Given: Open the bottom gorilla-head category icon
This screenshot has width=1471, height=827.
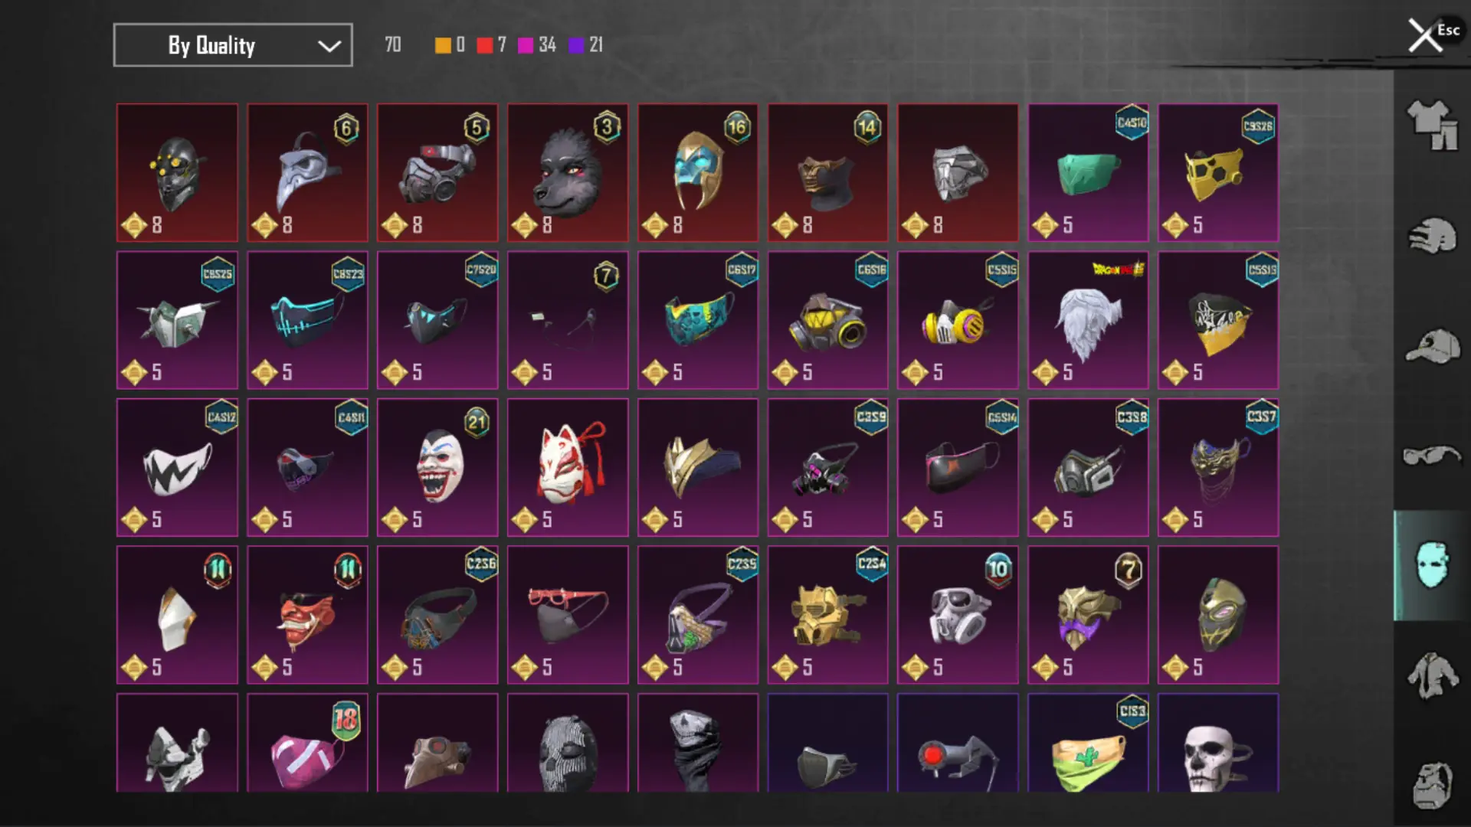Looking at the screenshot, I should coord(1432,785).
